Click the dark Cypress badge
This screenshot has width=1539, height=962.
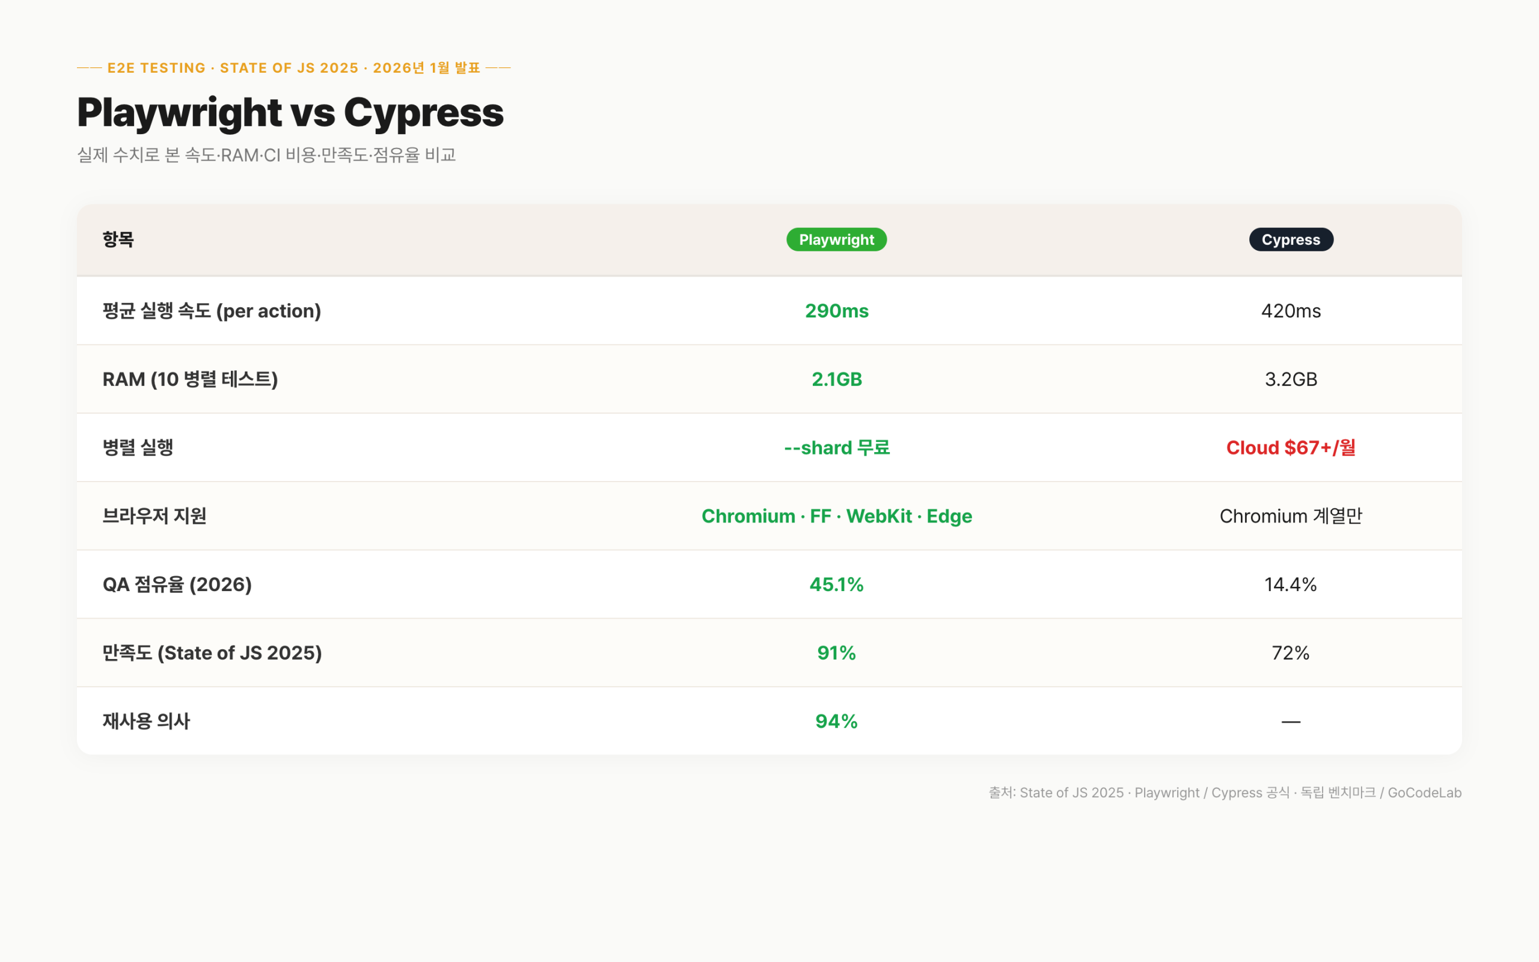[x=1291, y=239]
